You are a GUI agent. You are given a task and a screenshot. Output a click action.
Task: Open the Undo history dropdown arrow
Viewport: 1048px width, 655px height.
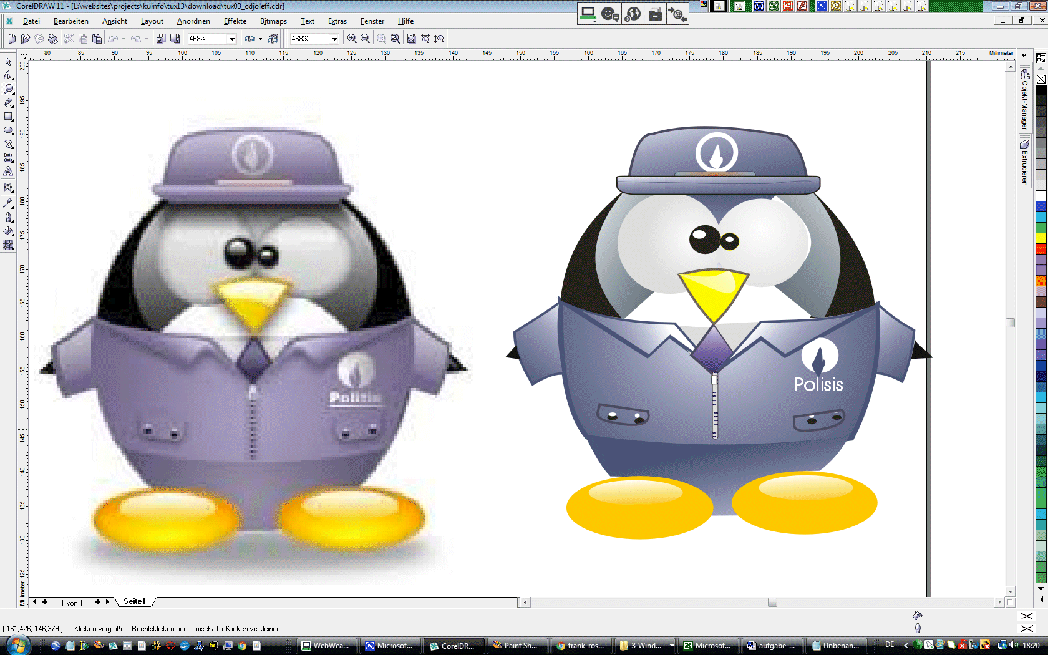(x=124, y=39)
